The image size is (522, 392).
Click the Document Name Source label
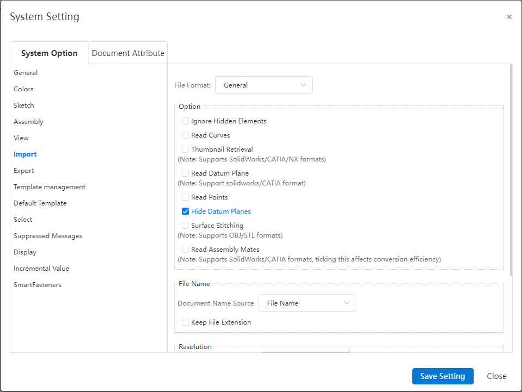click(x=216, y=303)
